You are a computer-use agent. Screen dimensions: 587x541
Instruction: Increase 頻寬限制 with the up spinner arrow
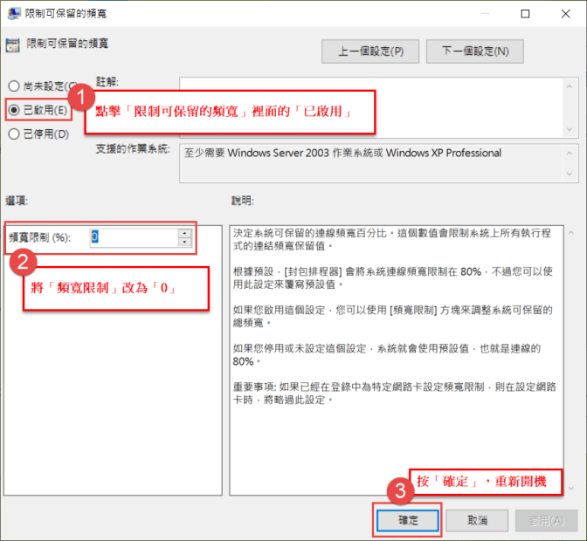[x=184, y=232]
